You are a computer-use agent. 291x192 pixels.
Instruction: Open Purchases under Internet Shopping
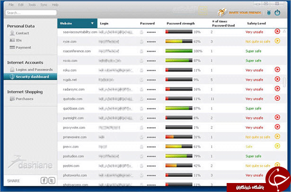(x=25, y=99)
